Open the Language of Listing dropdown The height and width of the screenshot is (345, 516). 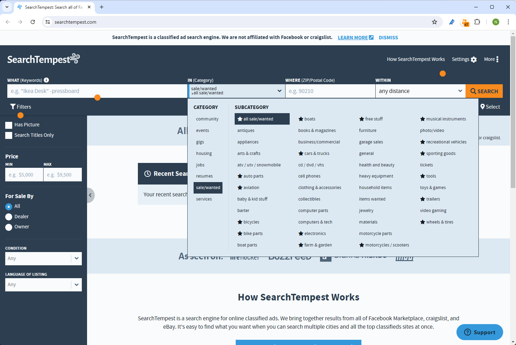(43, 284)
